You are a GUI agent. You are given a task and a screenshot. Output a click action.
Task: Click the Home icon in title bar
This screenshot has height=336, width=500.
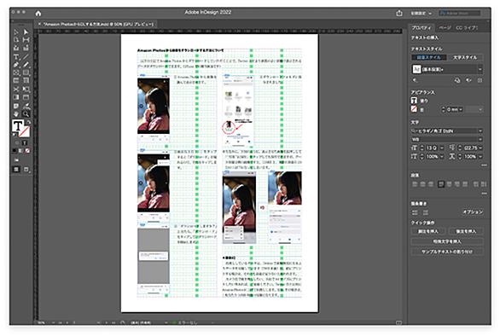tap(38, 14)
